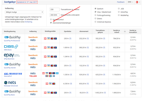Show help for 625,23 kr transaction fees

click(x=104, y=74)
